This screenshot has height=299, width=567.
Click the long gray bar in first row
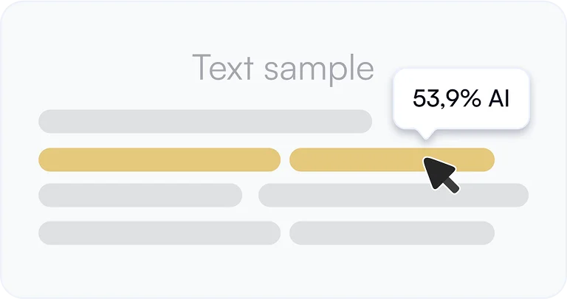(x=205, y=121)
